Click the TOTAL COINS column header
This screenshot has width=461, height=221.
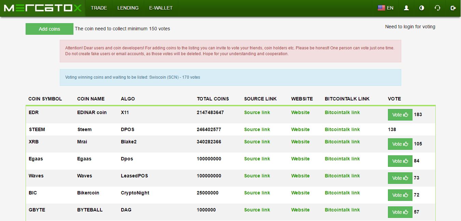click(x=213, y=99)
